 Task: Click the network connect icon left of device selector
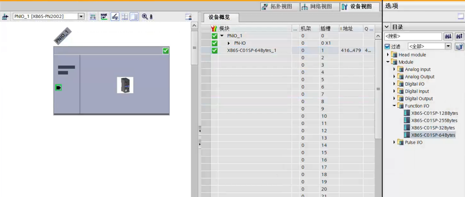(x=5, y=17)
